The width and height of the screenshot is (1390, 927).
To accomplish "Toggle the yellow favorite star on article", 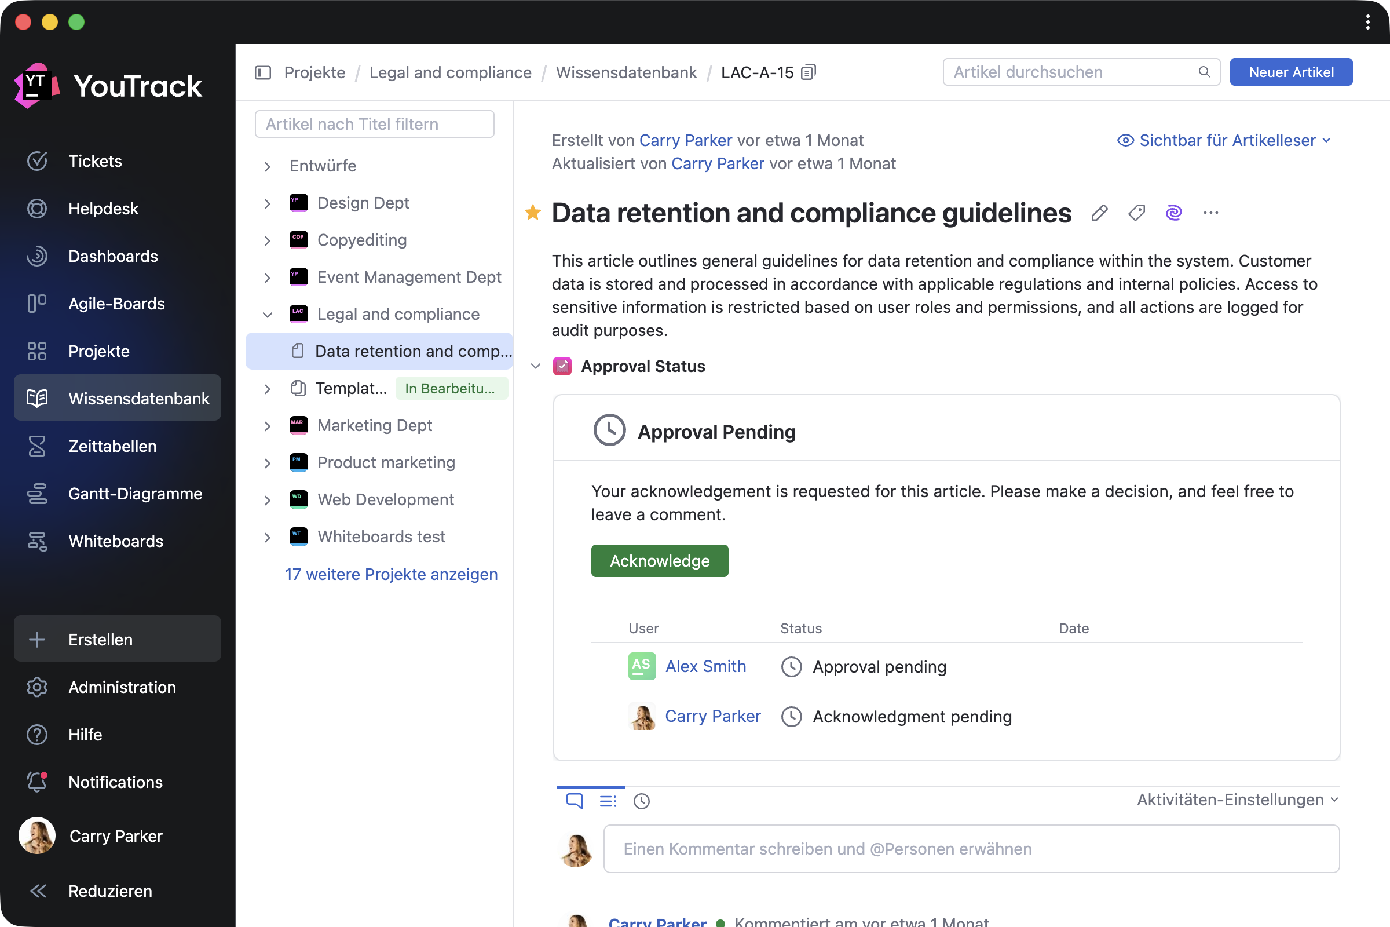I will tap(532, 212).
